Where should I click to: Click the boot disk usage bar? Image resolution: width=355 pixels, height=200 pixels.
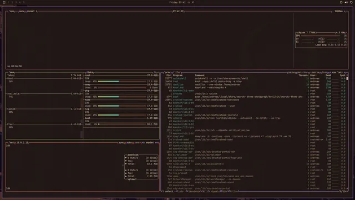(122, 124)
